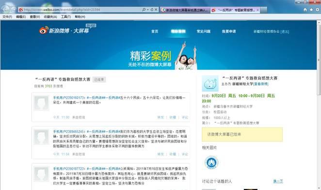Click avatar of user 2390187723 post

pyautogui.click(x=41, y=174)
